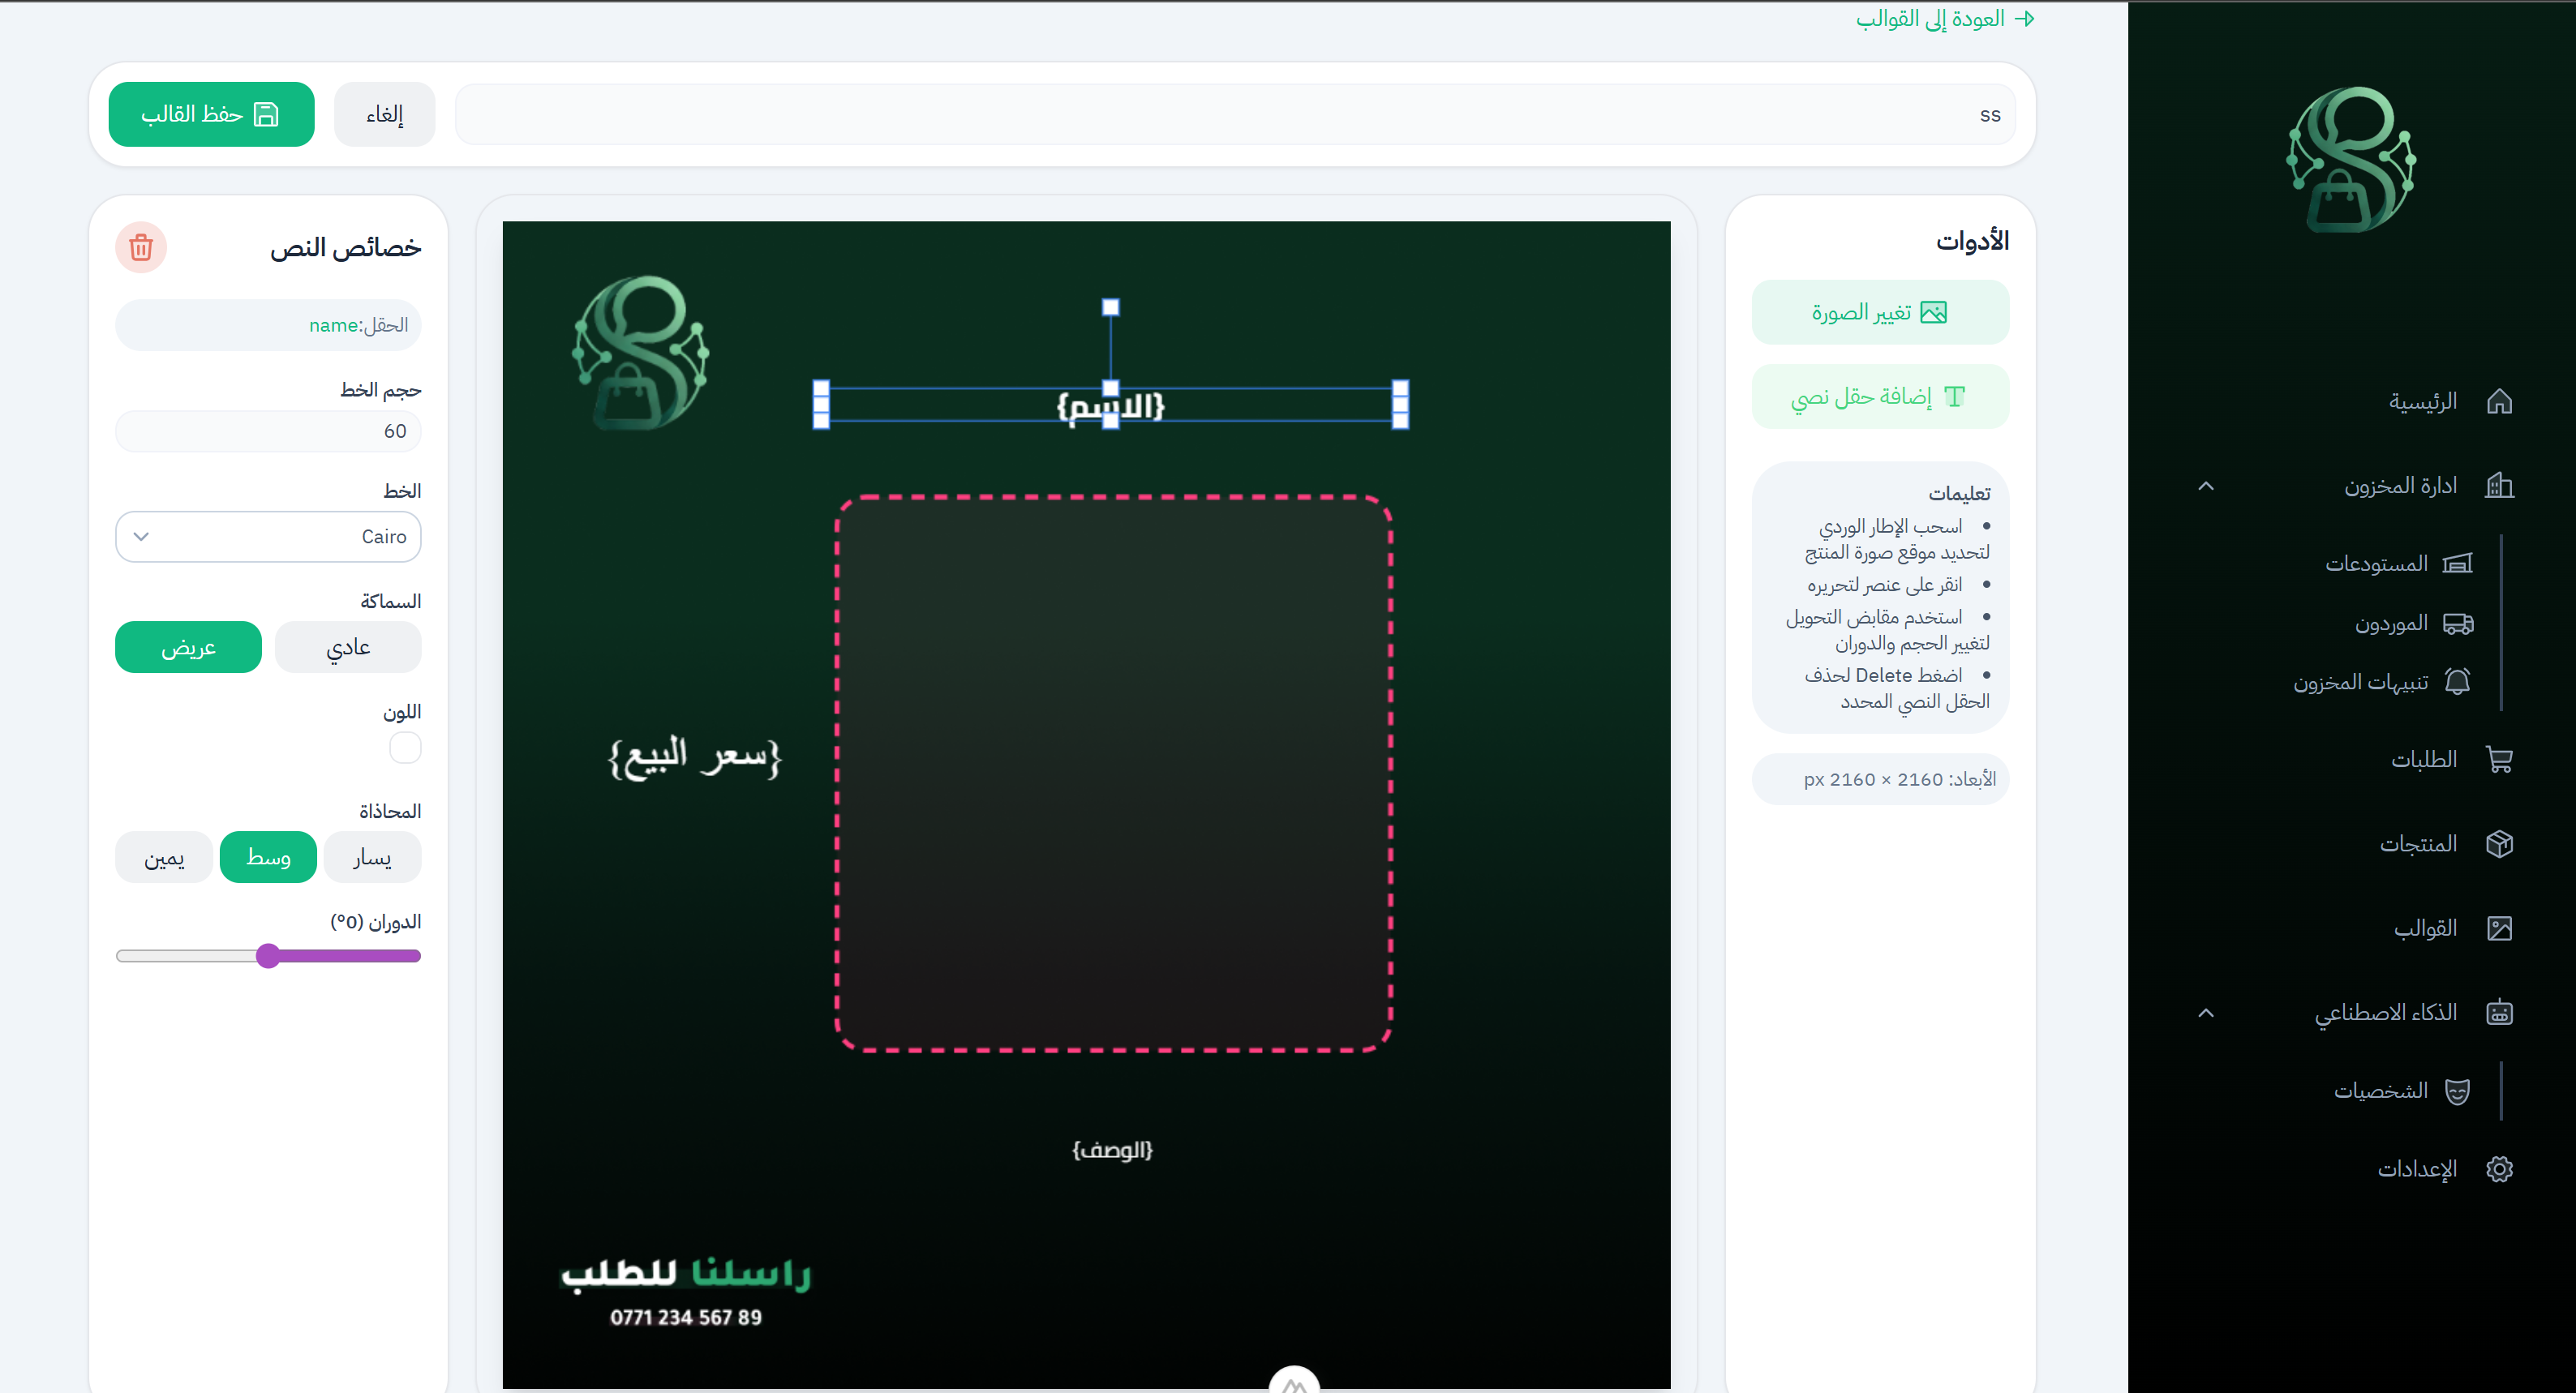Open الرئيسية via the home icon
2576x1393 pixels.
click(2501, 401)
